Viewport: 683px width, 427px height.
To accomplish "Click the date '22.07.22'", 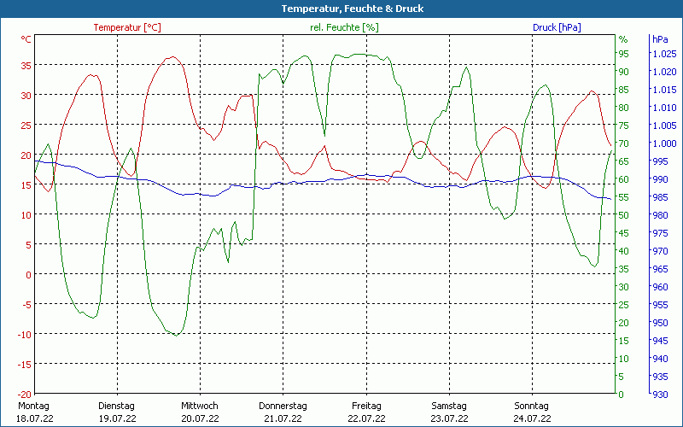I will click(366, 418).
